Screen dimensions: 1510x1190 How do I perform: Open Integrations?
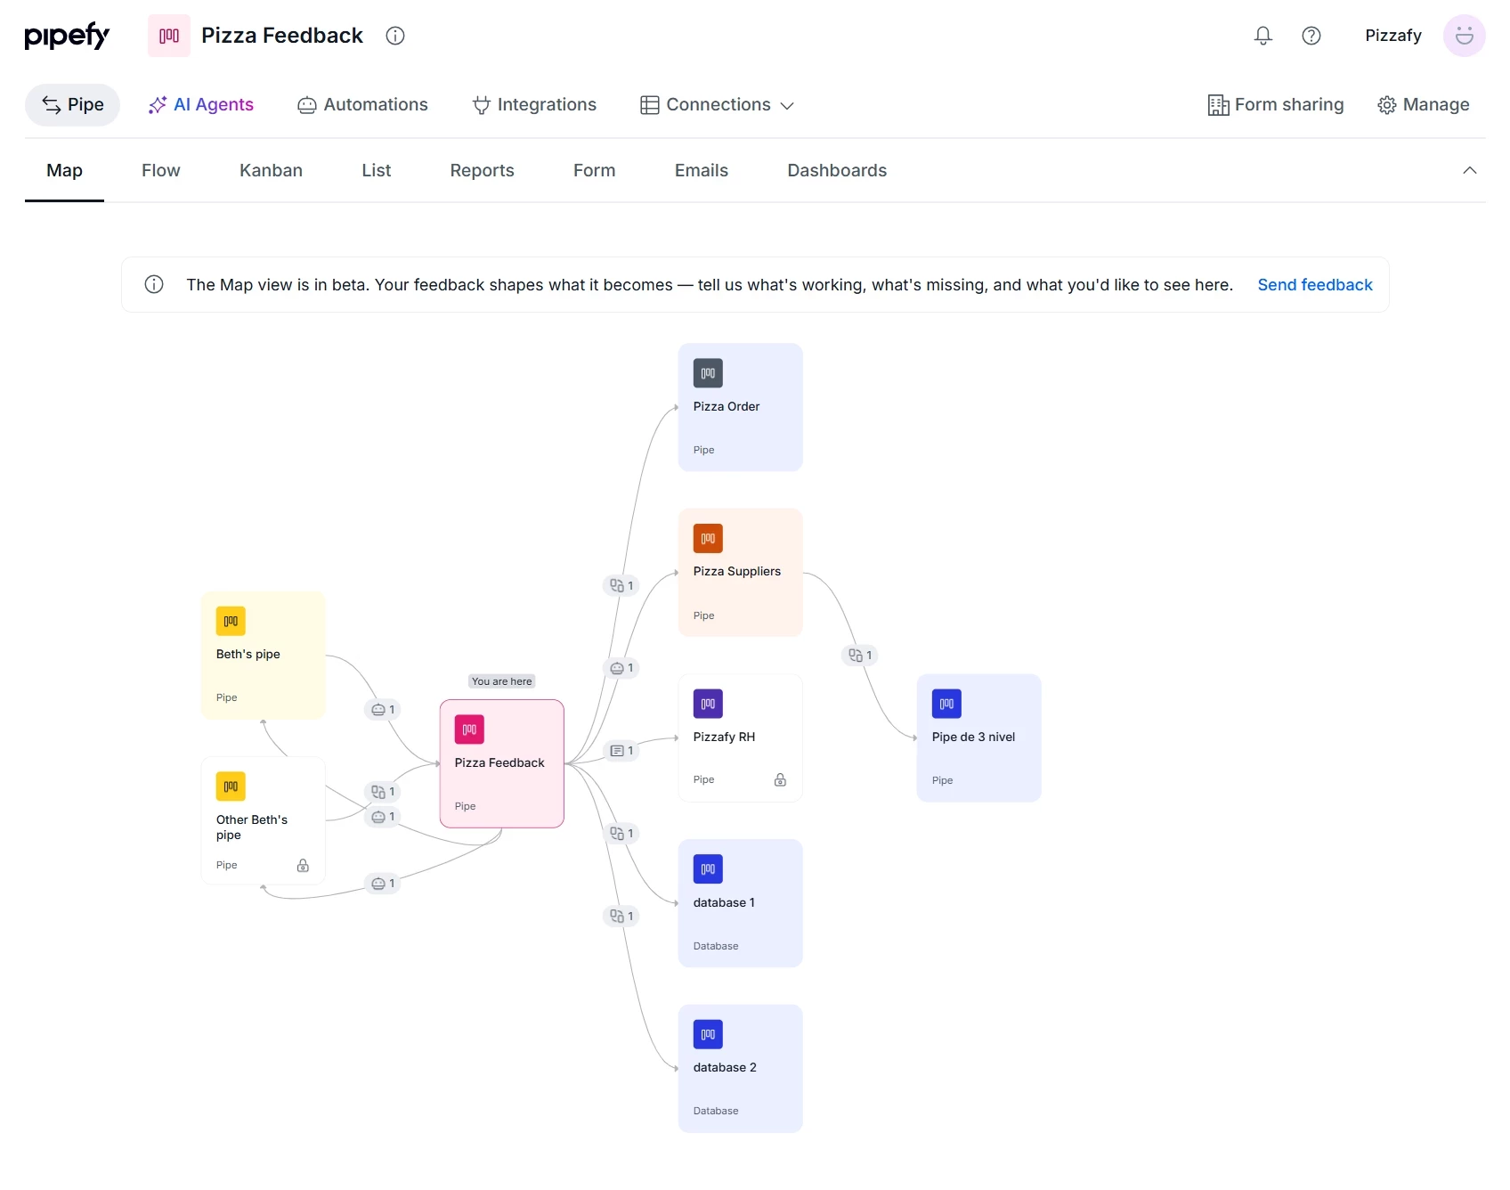(534, 105)
